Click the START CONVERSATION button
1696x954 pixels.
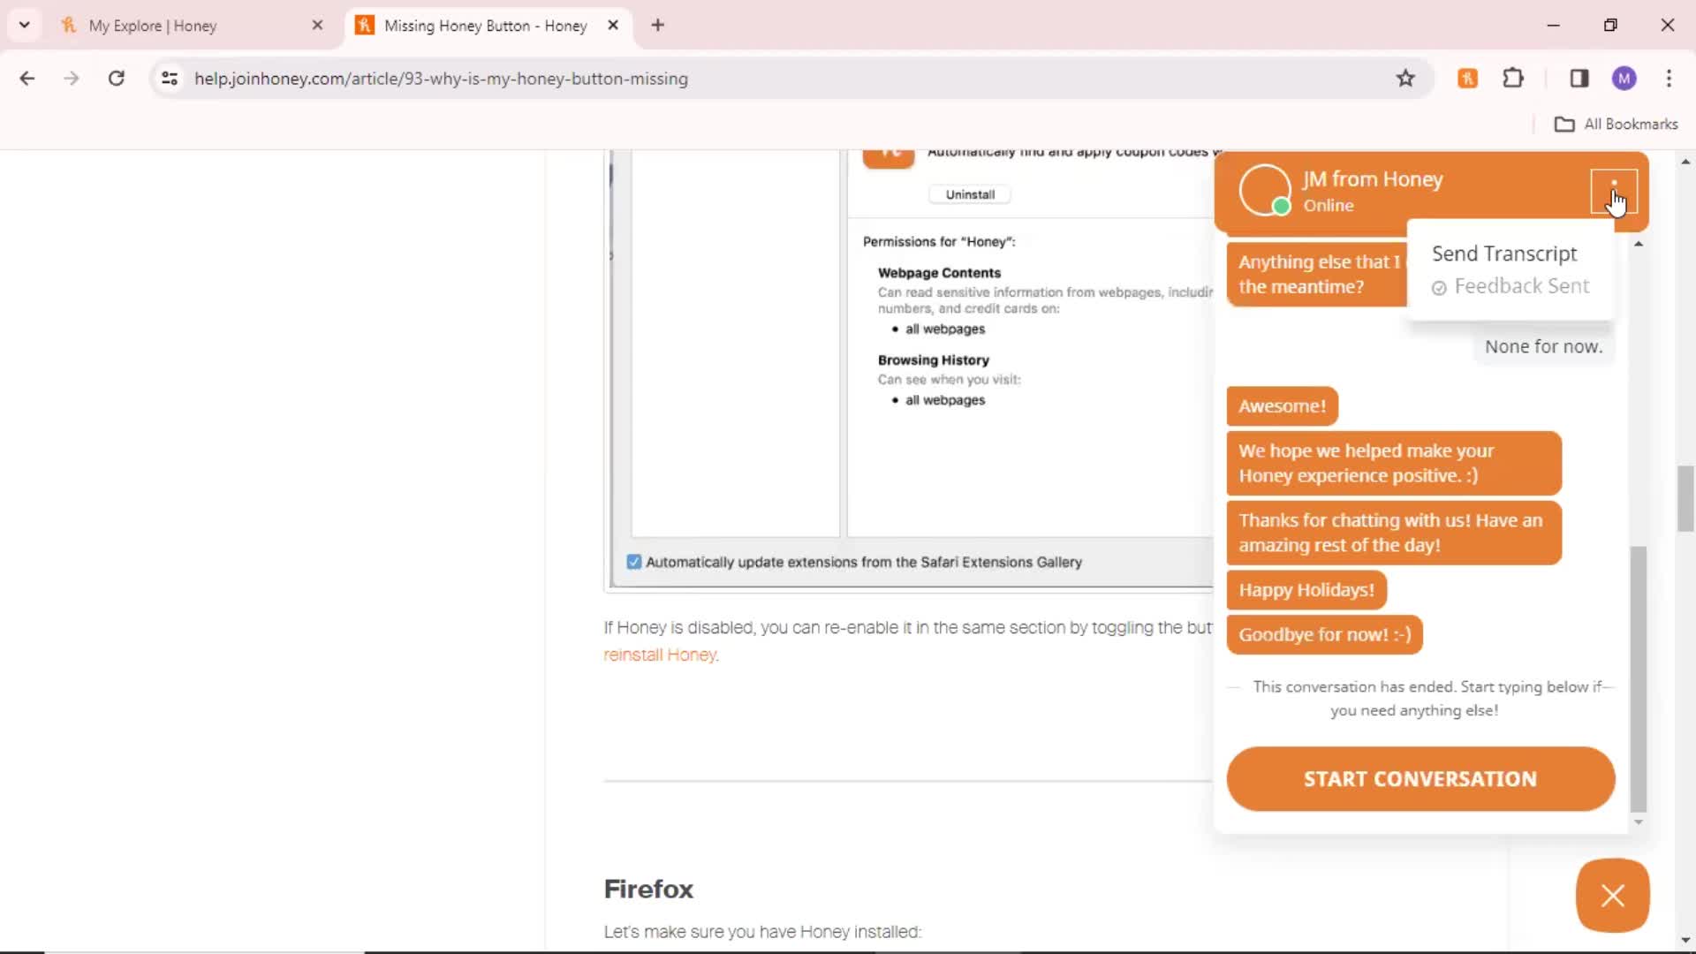(1420, 778)
